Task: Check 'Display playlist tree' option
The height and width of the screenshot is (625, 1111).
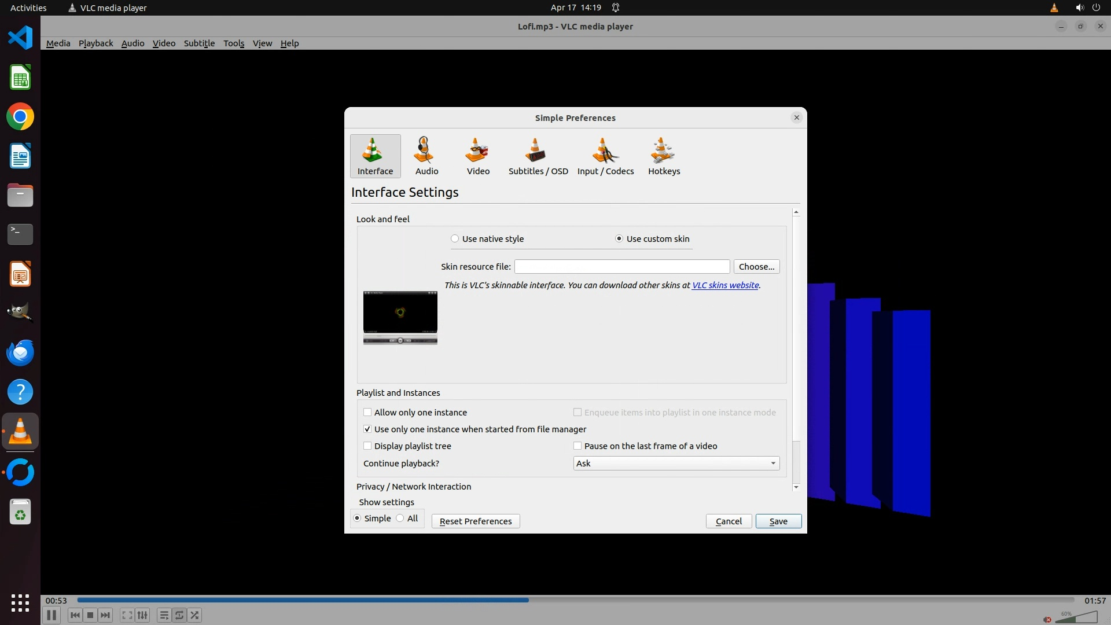Action: pyautogui.click(x=367, y=446)
